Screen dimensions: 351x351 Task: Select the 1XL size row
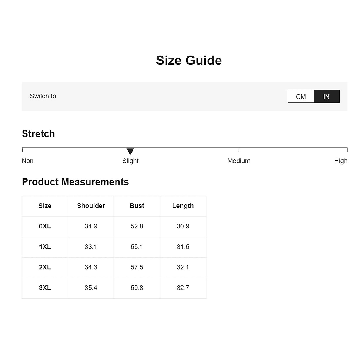click(45, 247)
